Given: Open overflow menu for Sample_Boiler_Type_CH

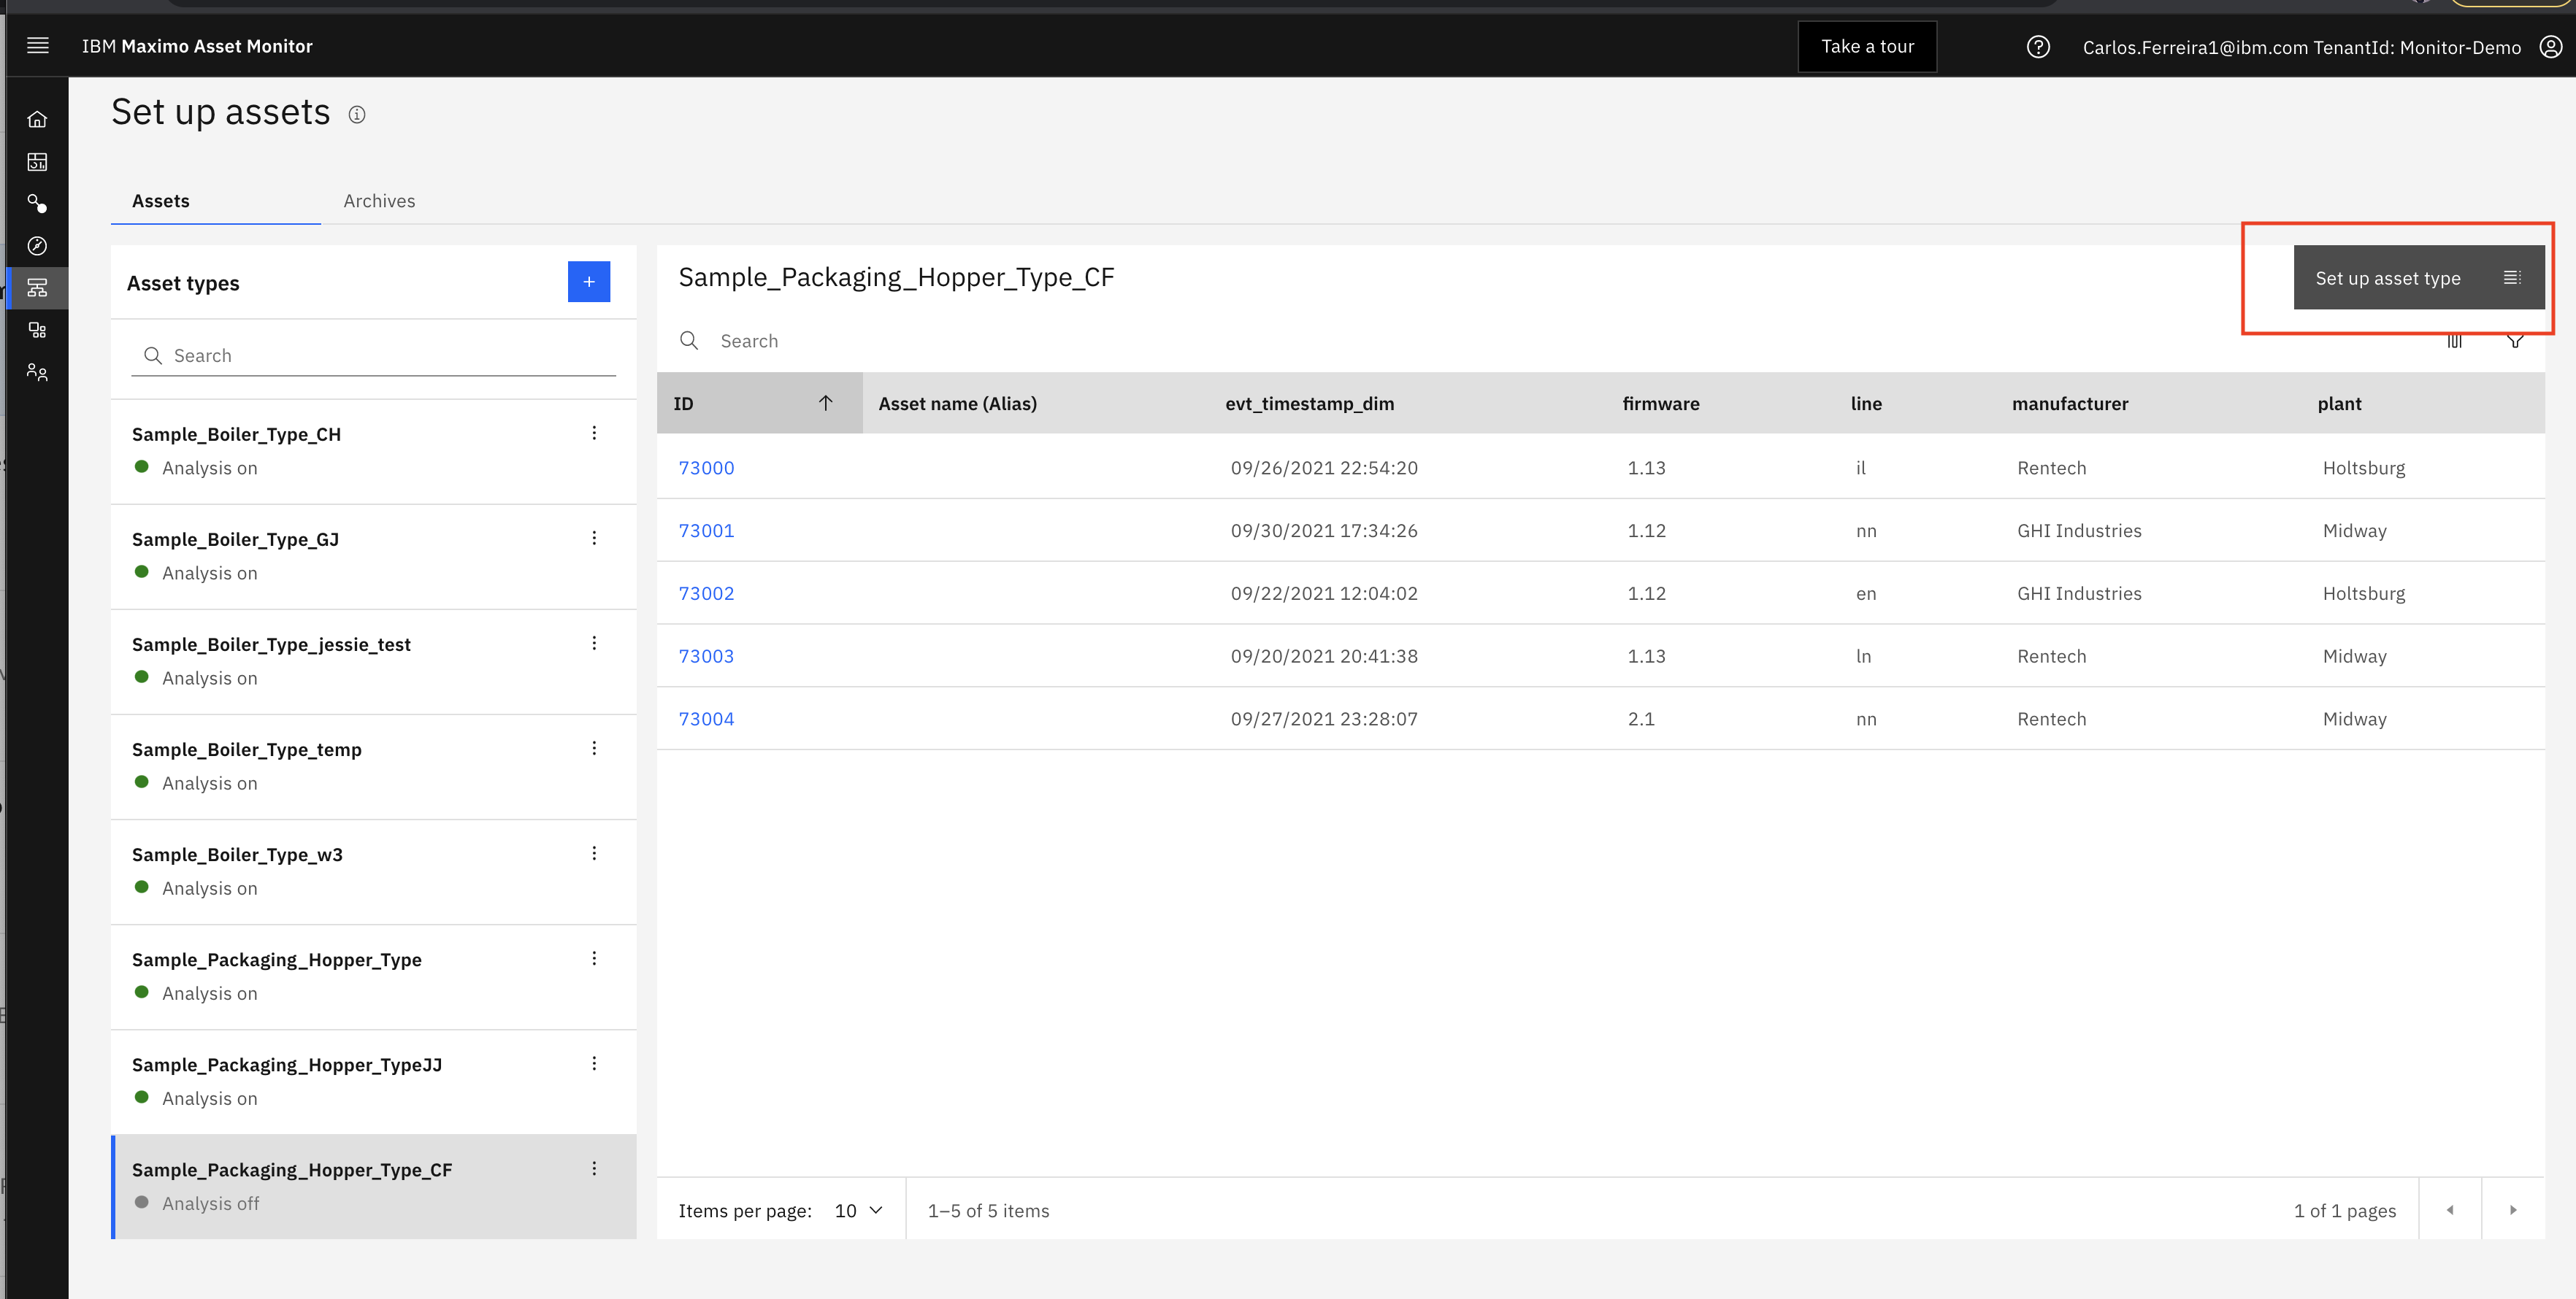Looking at the screenshot, I should point(594,433).
